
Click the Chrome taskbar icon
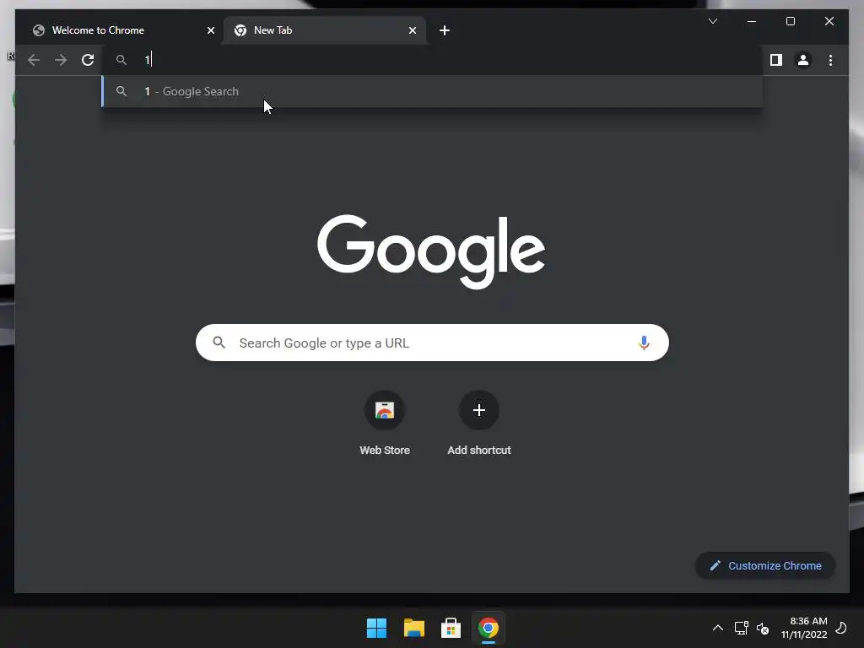click(x=489, y=628)
